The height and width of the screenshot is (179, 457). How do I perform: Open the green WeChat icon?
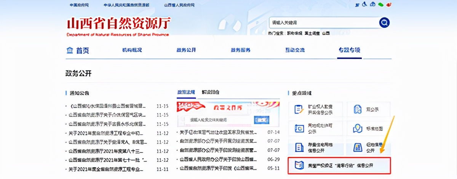coord(380,5)
